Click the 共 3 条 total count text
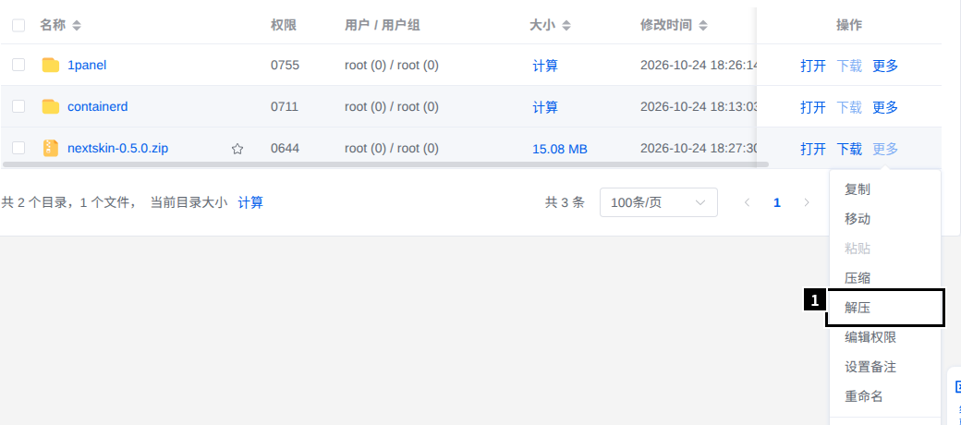The image size is (961, 425). (565, 202)
